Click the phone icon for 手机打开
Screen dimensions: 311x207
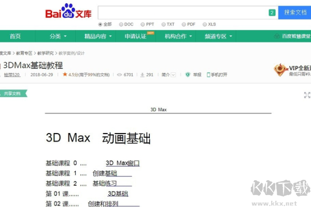208,75
